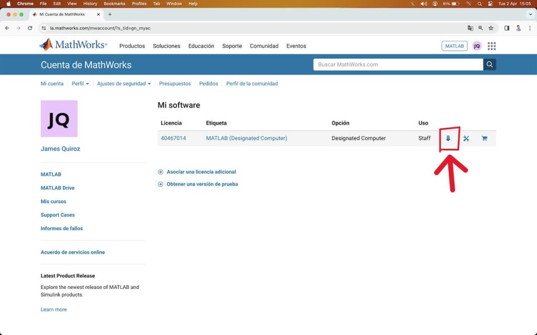Open license management tools icon in MATLAB row
The width and height of the screenshot is (537, 335).
click(x=466, y=138)
